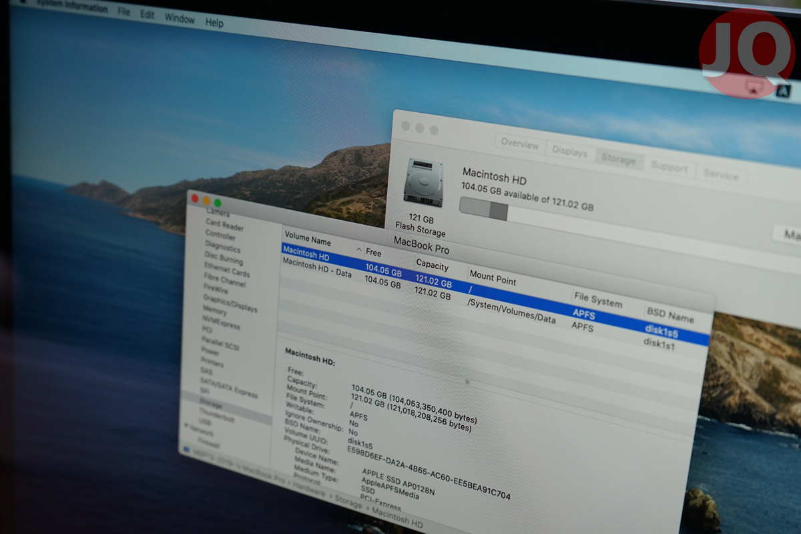Click Storage in the bottom path bar
Image resolution: width=801 pixels, height=534 pixels.
347,501
